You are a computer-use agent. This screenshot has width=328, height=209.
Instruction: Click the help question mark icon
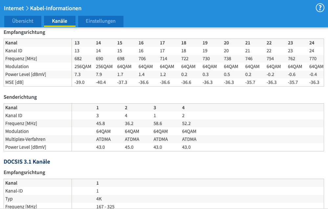click(320, 8)
